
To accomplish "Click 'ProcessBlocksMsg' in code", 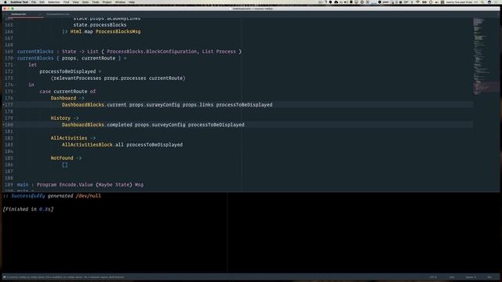I will tap(118, 31).
